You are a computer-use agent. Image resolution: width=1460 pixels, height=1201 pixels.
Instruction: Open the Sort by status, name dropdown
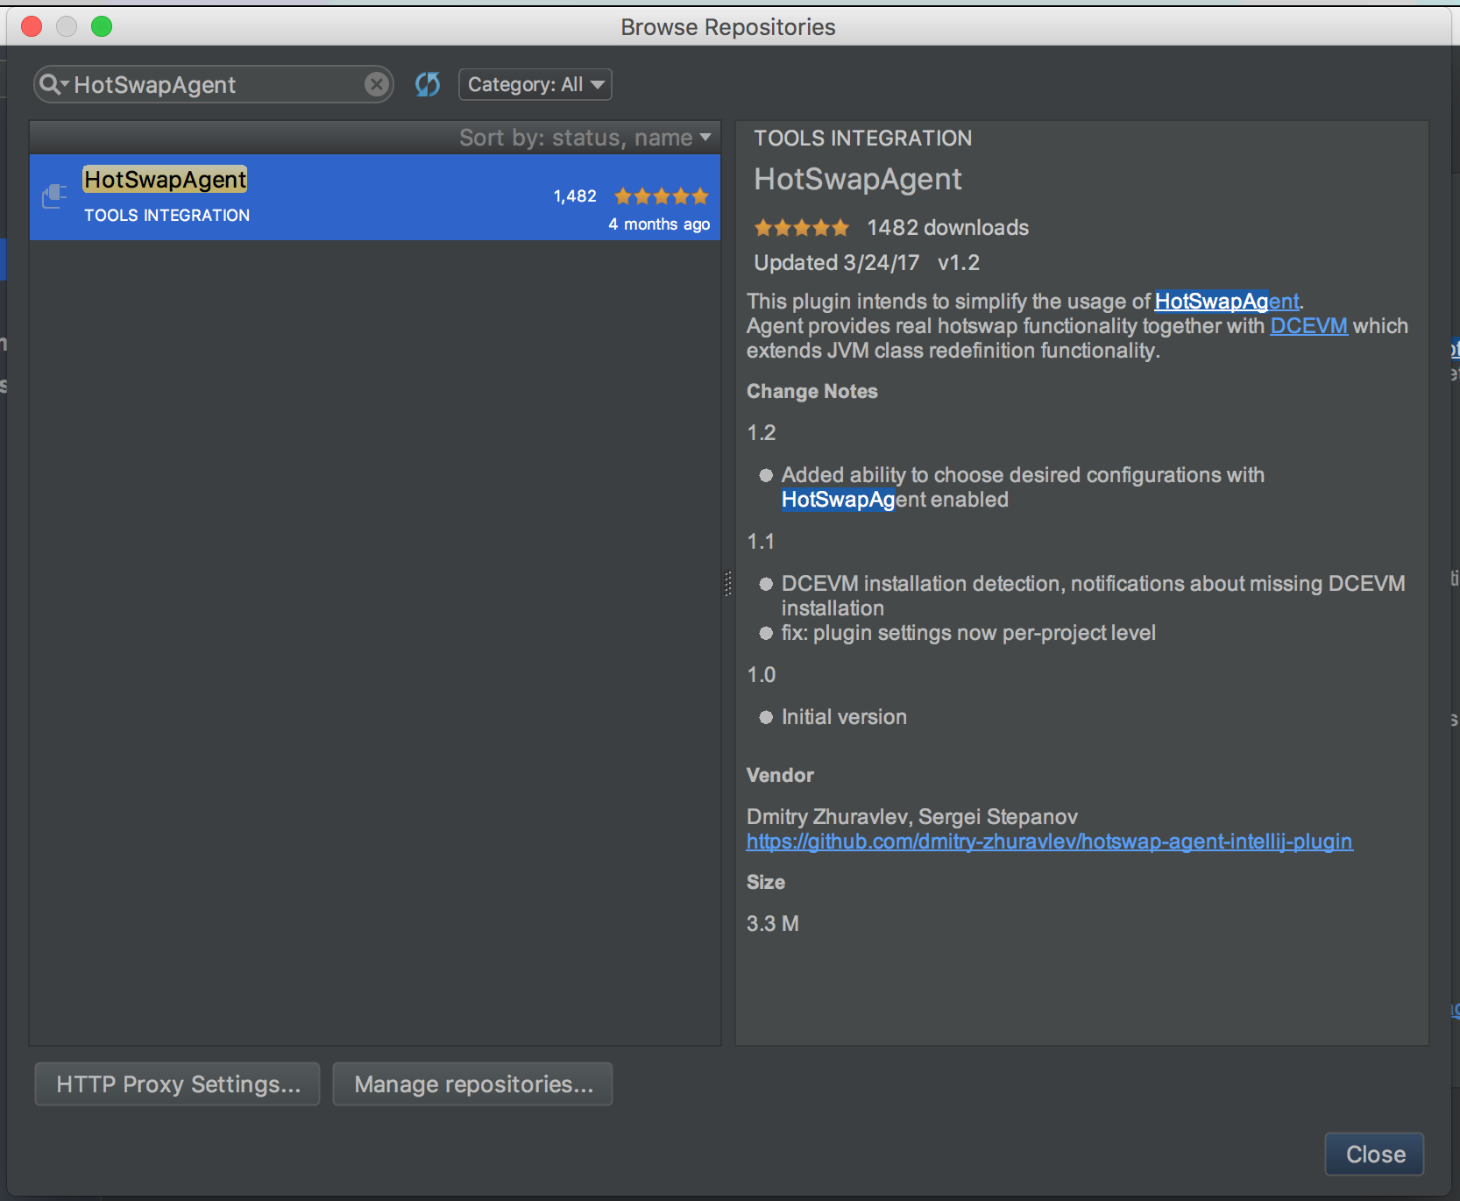pos(585,138)
